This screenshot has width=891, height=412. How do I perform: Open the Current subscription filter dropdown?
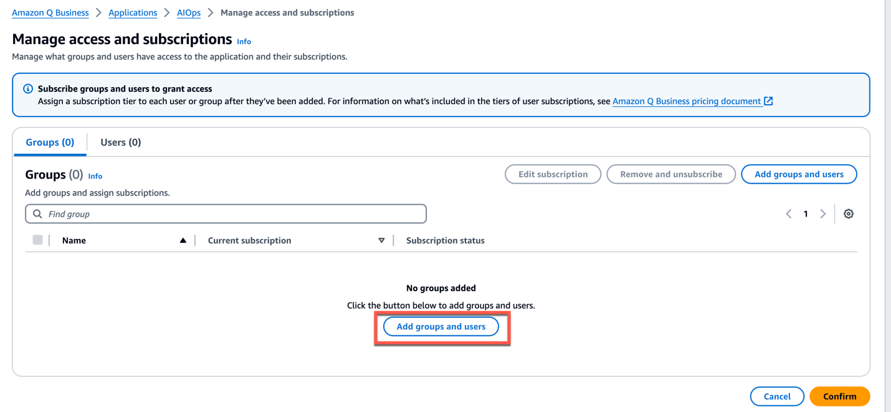tap(381, 240)
